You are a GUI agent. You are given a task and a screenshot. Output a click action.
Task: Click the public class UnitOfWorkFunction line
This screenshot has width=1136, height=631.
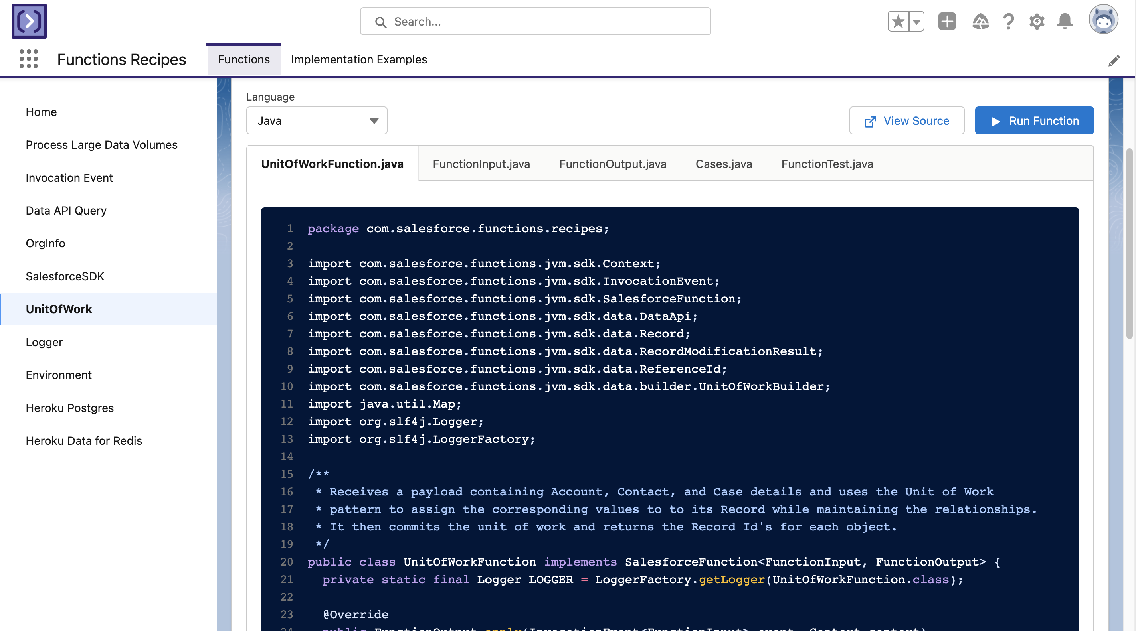click(654, 562)
